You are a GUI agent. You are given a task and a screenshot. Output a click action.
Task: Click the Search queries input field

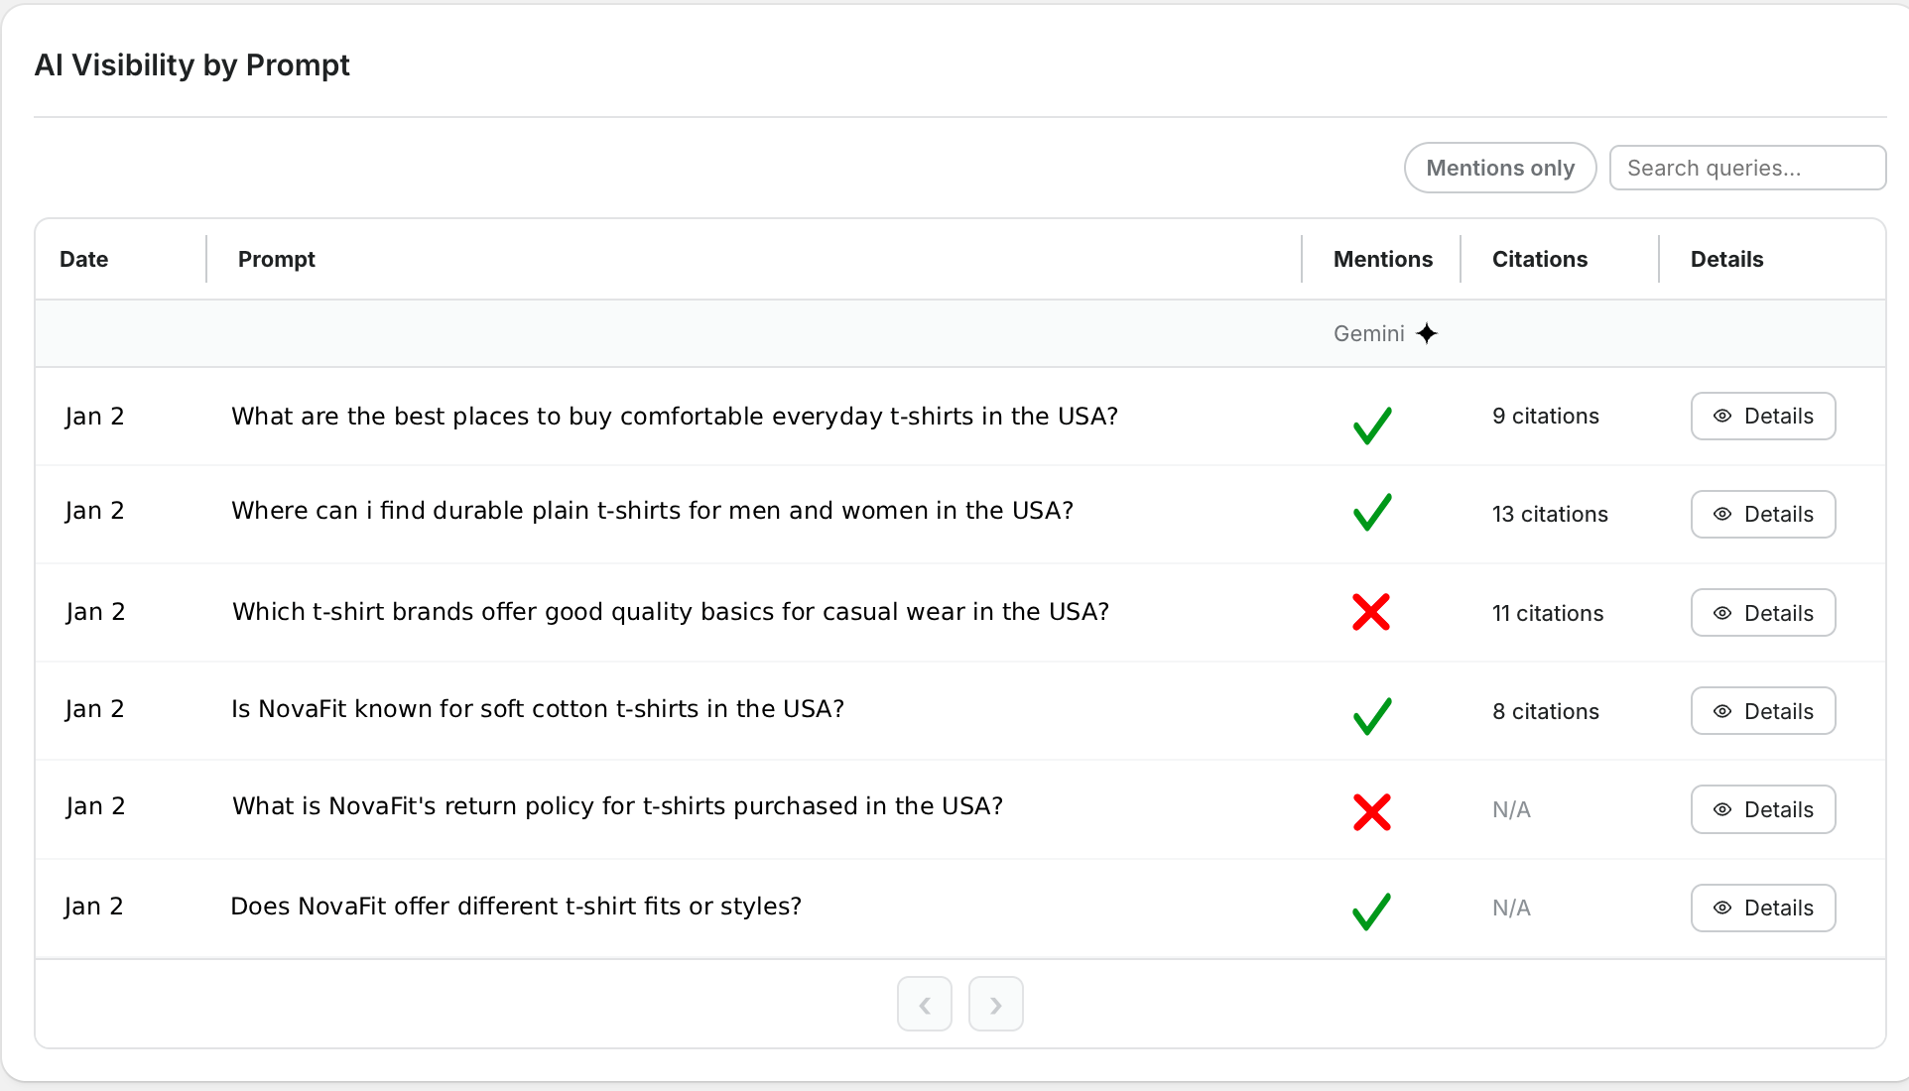[x=1747, y=168]
